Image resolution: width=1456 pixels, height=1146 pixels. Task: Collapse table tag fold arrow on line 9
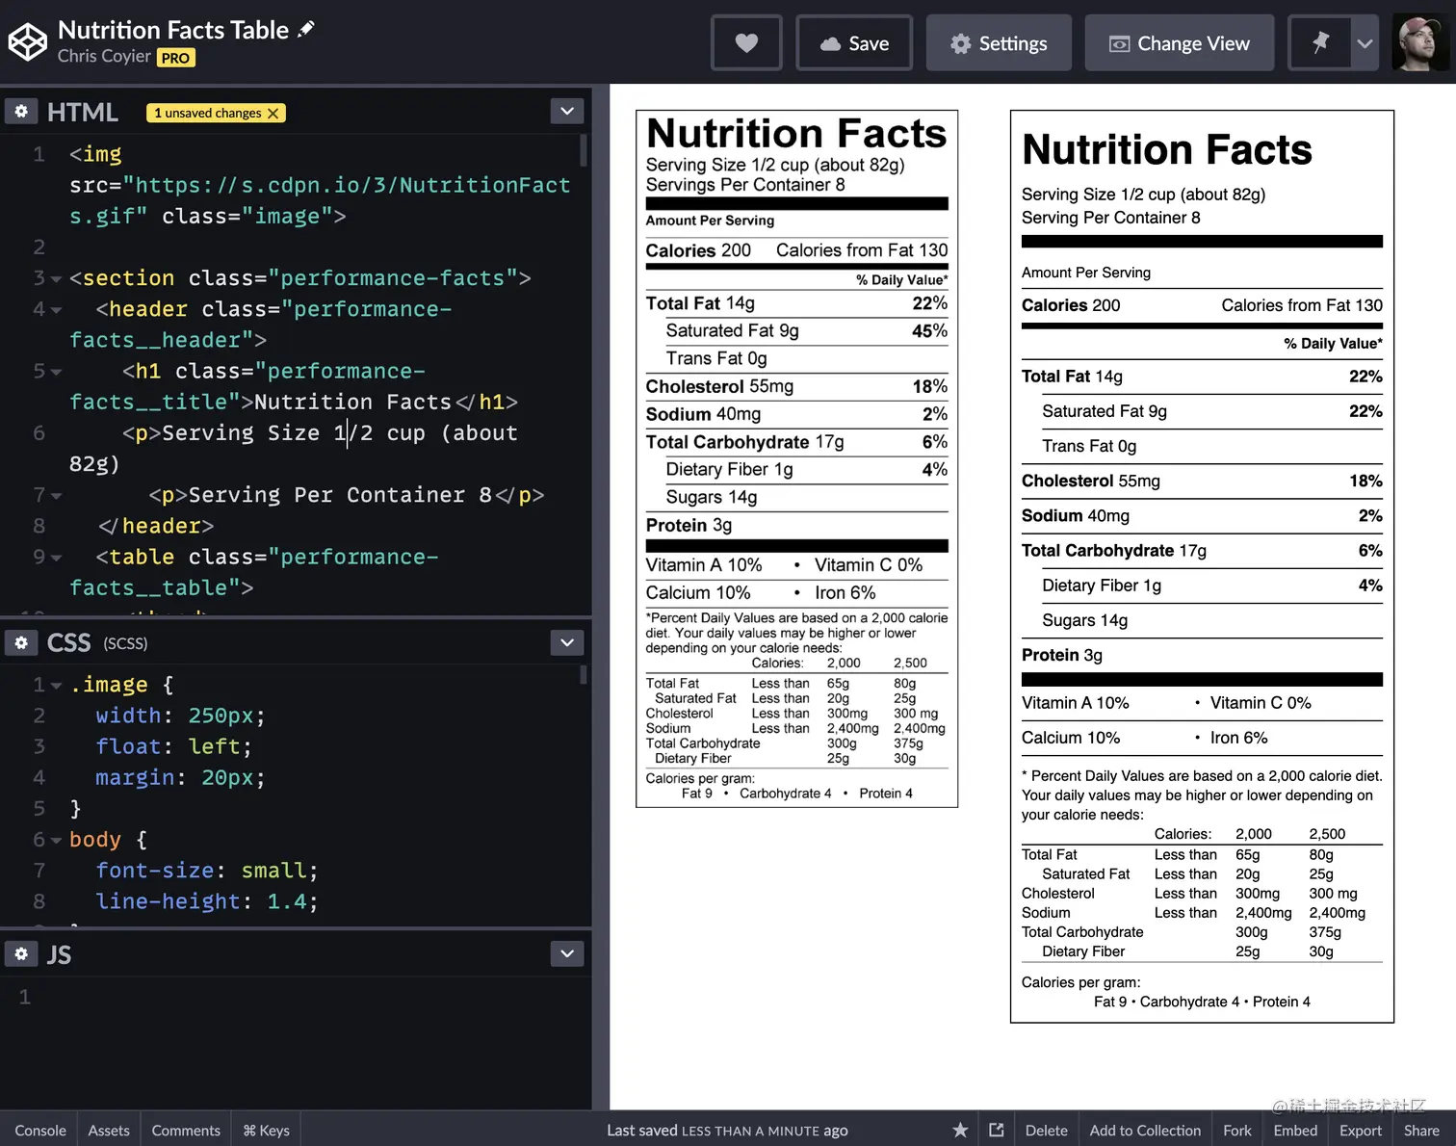[x=56, y=558]
